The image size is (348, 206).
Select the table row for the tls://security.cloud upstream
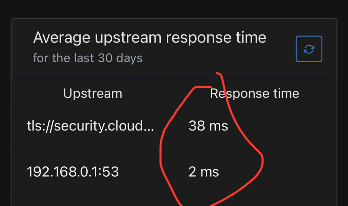(174, 126)
